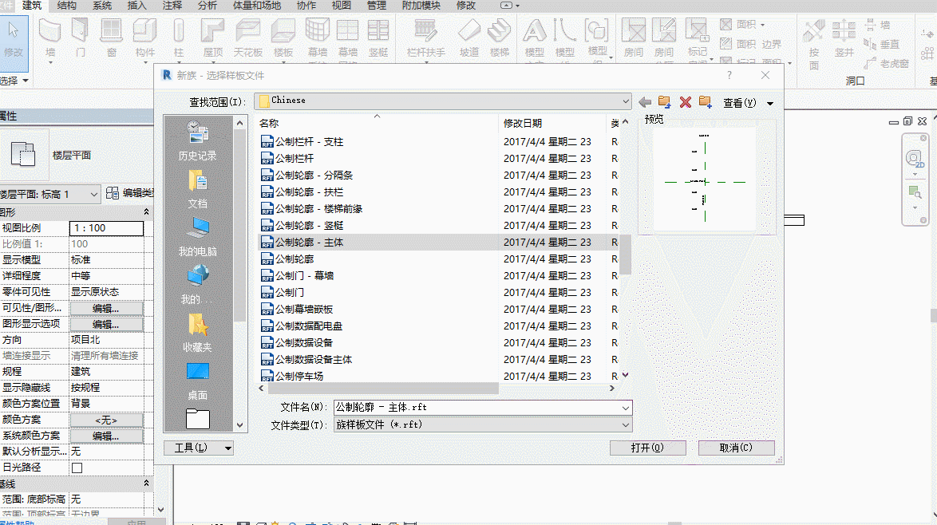Activate the Column (柱) tool

pyautogui.click(x=178, y=37)
